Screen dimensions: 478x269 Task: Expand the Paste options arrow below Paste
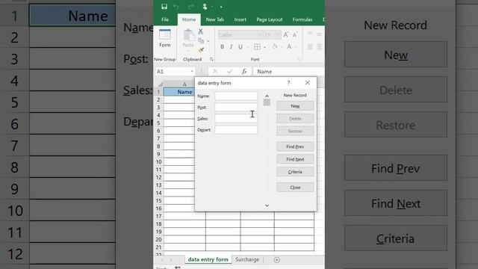188,50
